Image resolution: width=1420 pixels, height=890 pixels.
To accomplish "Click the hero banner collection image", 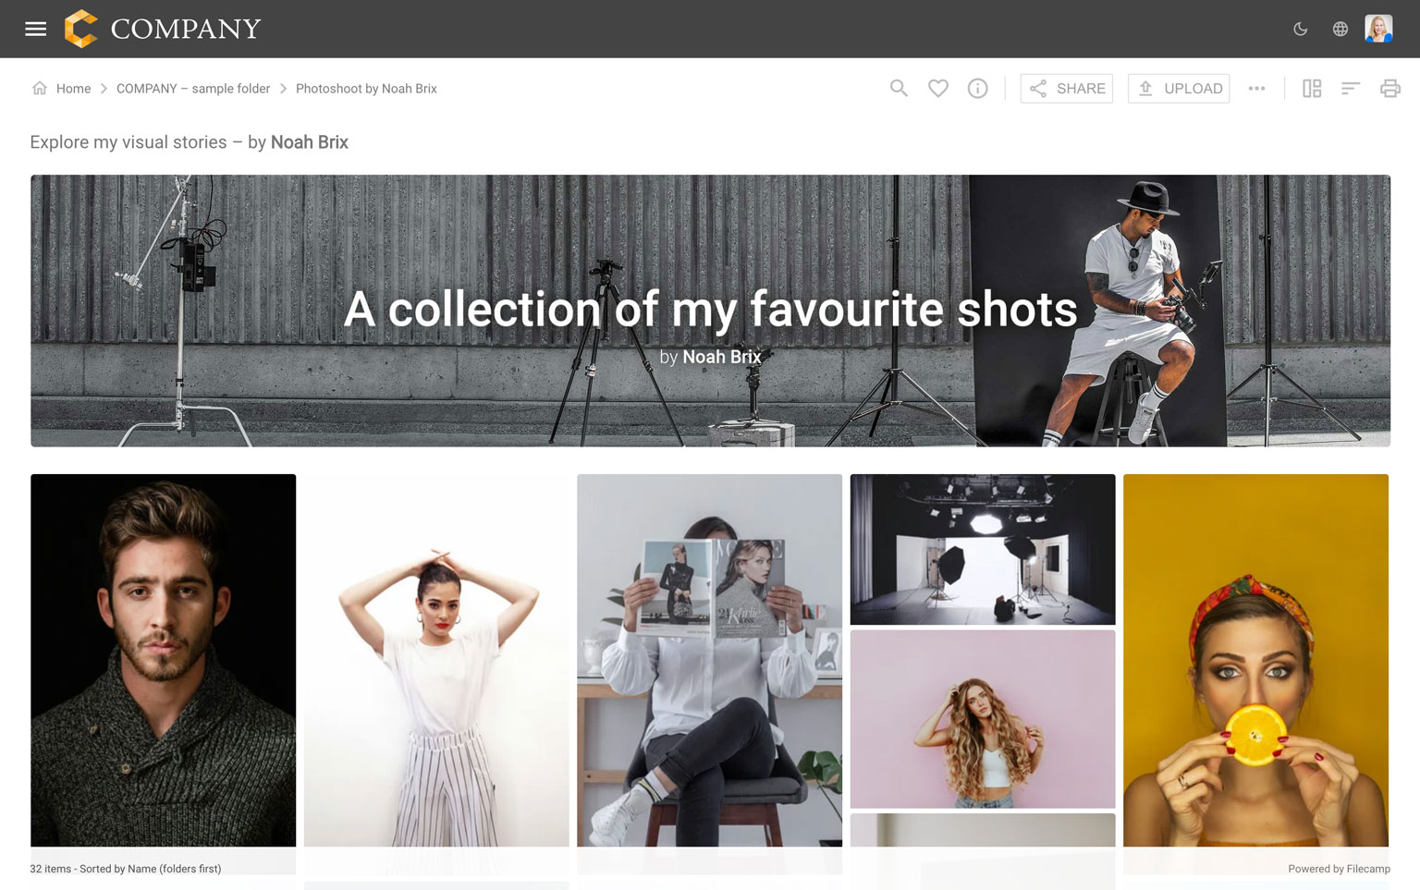I will click(710, 311).
